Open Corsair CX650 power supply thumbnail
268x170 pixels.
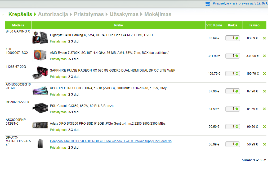pos(40,108)
